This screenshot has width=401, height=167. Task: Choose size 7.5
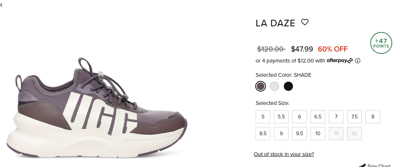[354, 117]
